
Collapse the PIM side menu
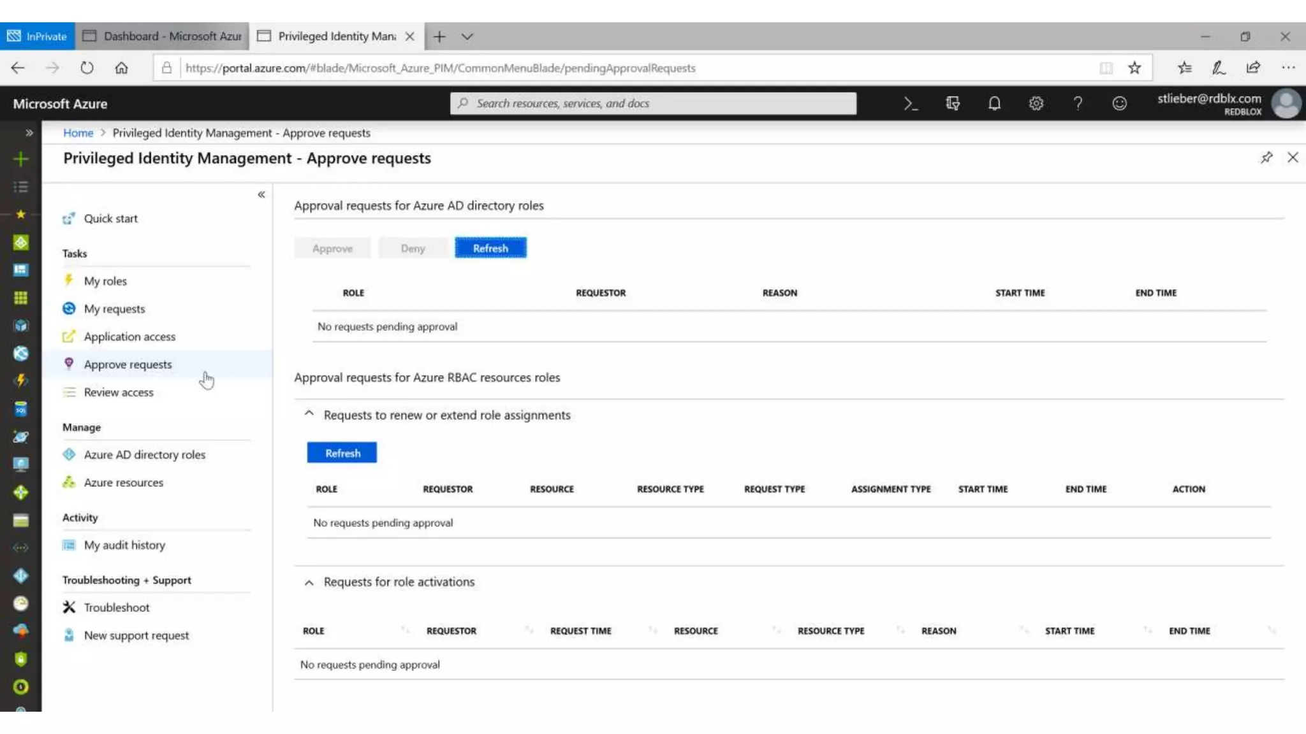(261, 194)
